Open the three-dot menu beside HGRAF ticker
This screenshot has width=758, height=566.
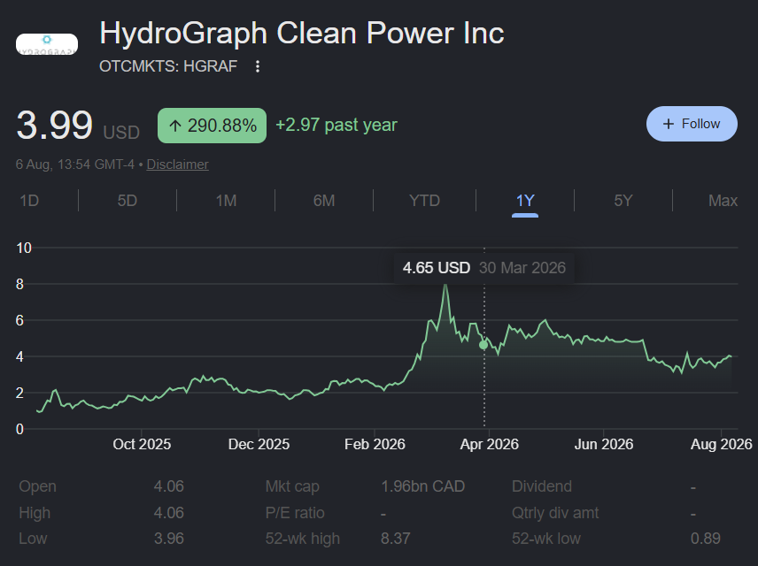258,66
